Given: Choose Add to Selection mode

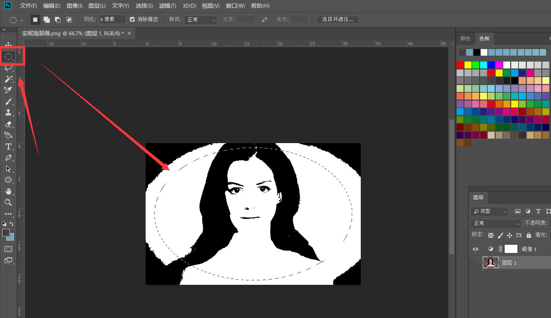Looking at the screenshot, I should pos(46,20).
